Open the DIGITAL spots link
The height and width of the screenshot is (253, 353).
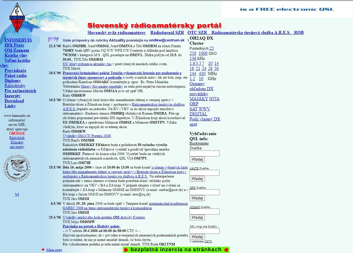(x=198, y=114)
